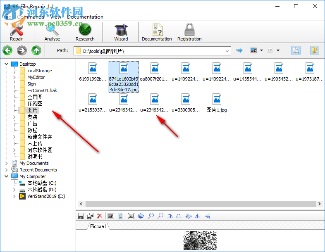Select the 图片 folder in tree
This screenshot has height=252, width=325.
32,110
